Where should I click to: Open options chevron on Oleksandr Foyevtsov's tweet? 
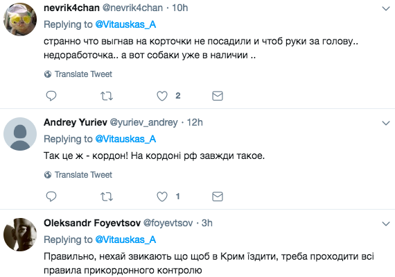[386, 224]
